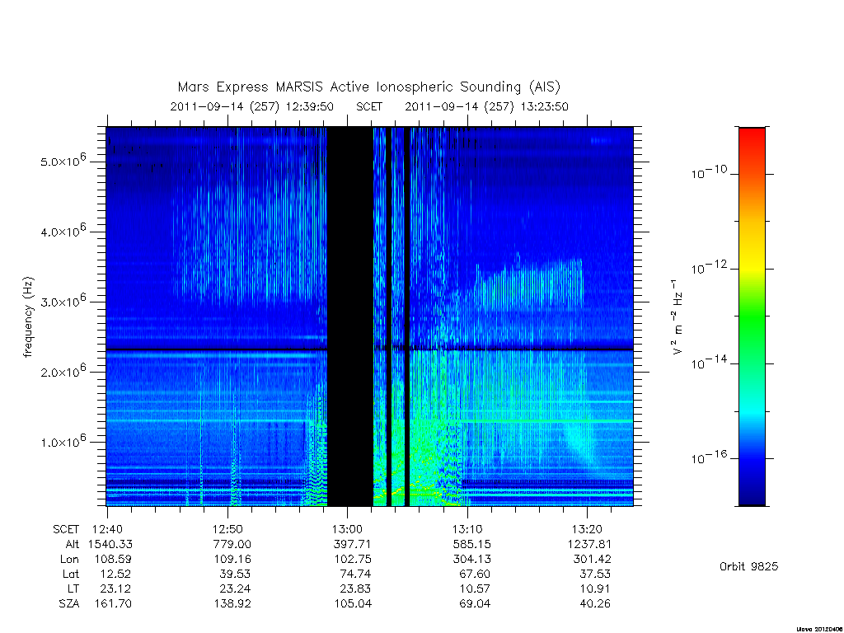The width and height of the screenshot is (844, 633).
Task: Select latitude value 12.52
Action: [115, 574]
